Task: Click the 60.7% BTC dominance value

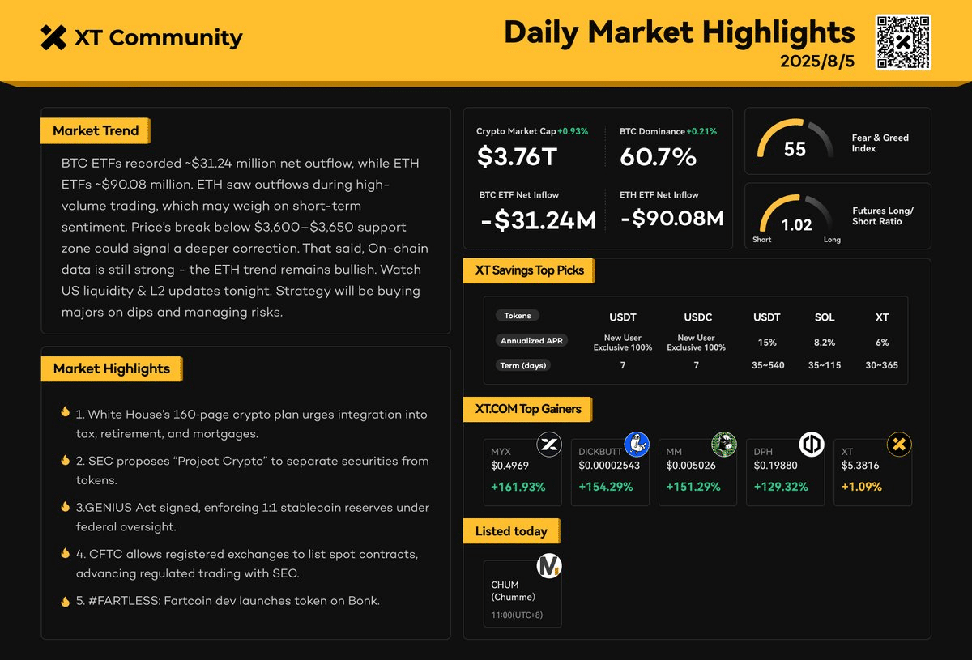Action: [658, 157]
